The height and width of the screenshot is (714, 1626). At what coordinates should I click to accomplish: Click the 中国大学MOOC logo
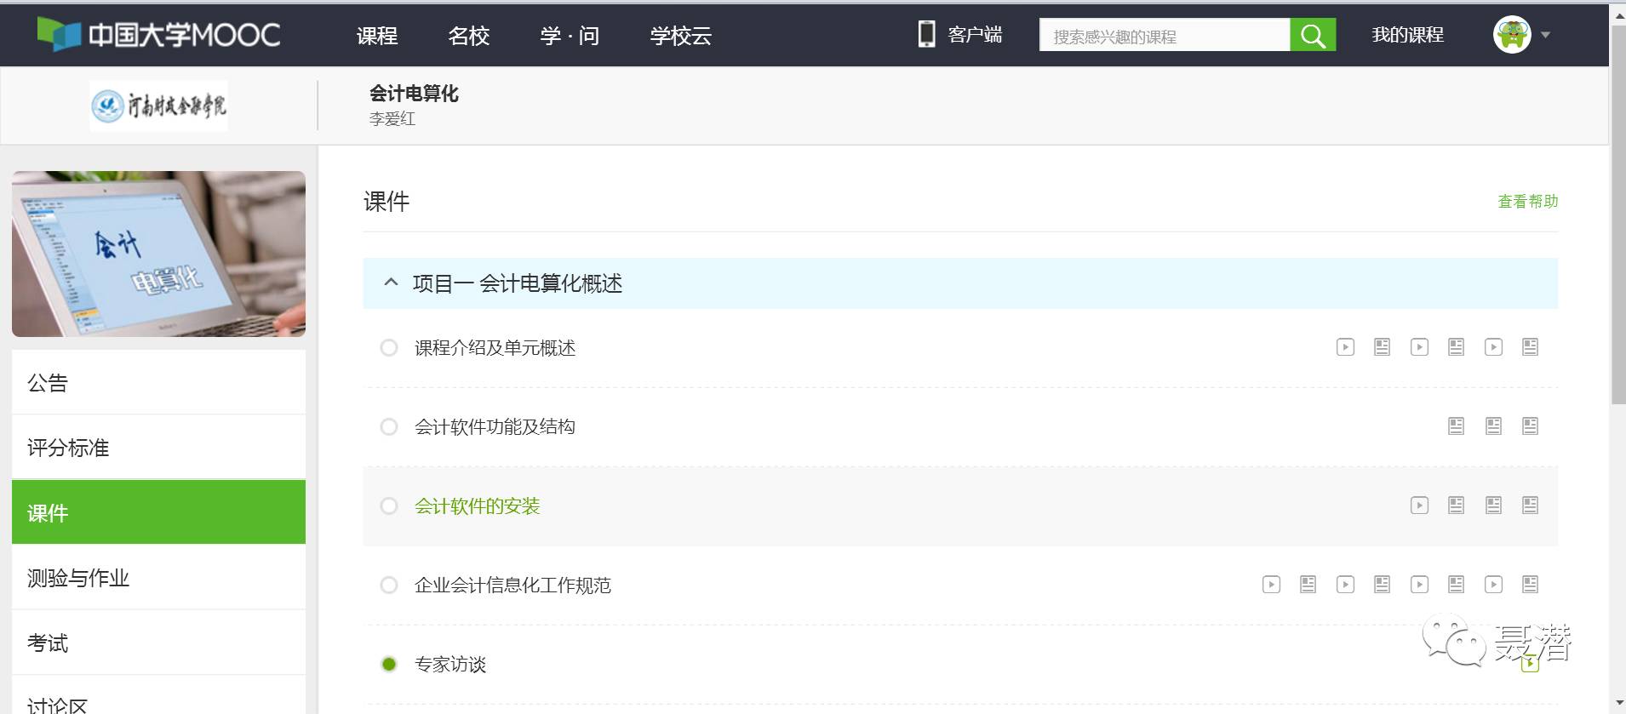click(x=159, y=35)
